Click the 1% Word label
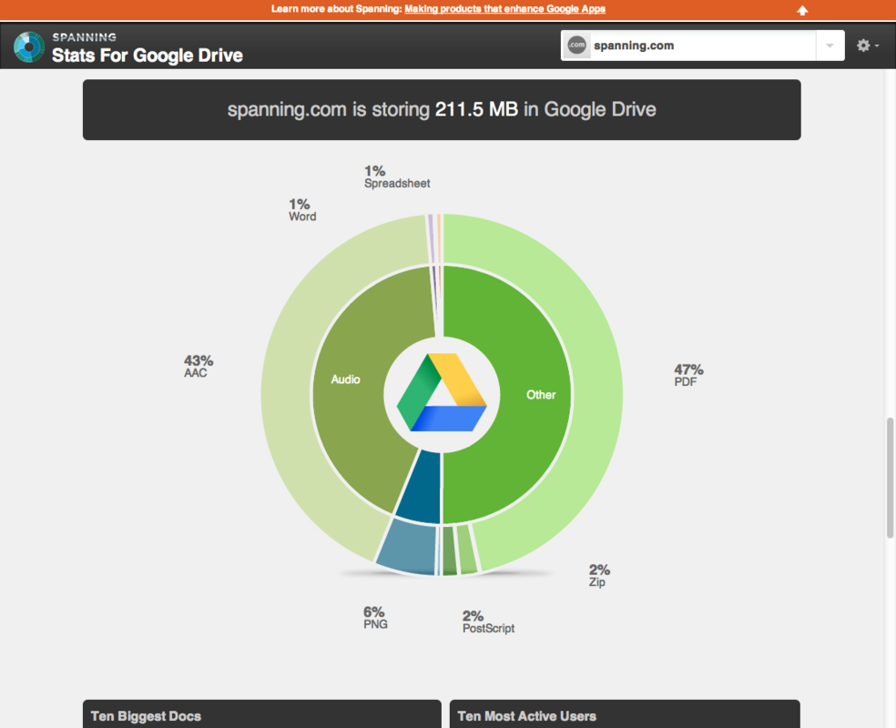The image size is (896, 728). coord(301,209)
